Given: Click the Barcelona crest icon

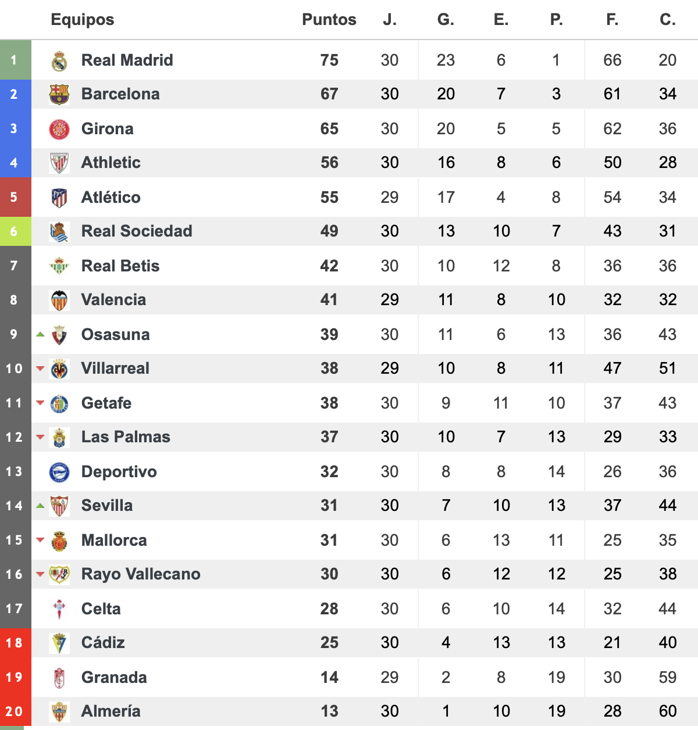Looking at the screenshot, I should (x=59, y=94).
